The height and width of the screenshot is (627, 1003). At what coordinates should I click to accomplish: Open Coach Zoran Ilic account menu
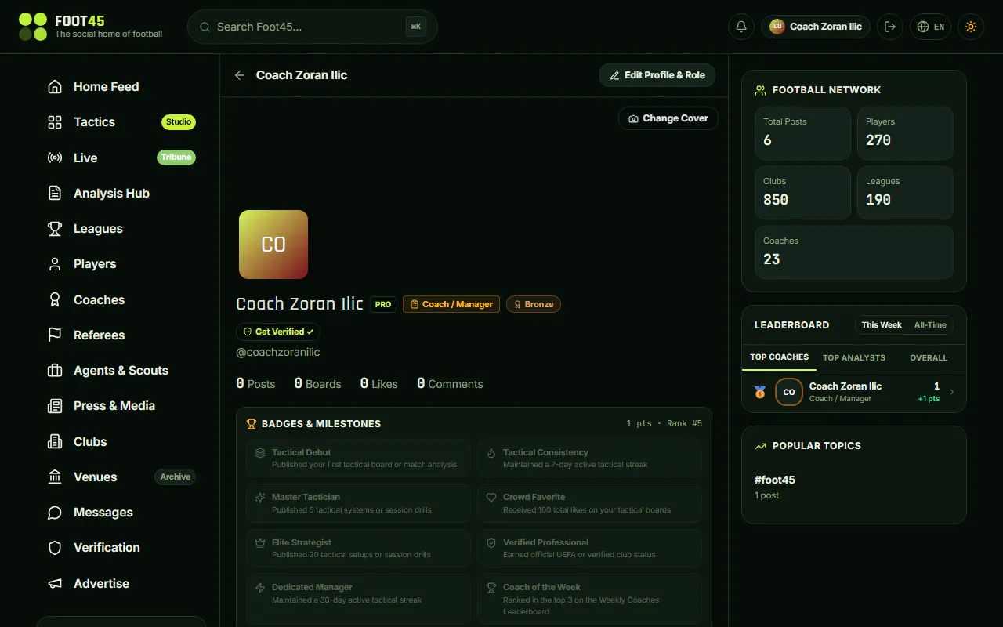(816, 27)
